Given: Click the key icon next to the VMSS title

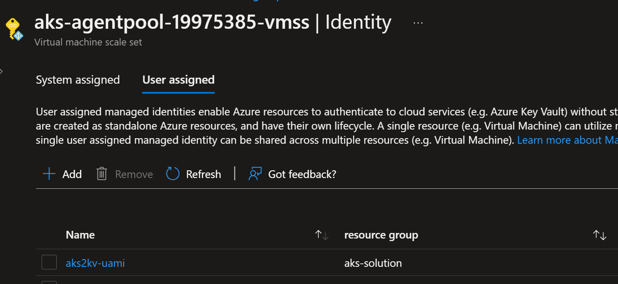Looking at the screenshot, I should (x=13, y=25).
